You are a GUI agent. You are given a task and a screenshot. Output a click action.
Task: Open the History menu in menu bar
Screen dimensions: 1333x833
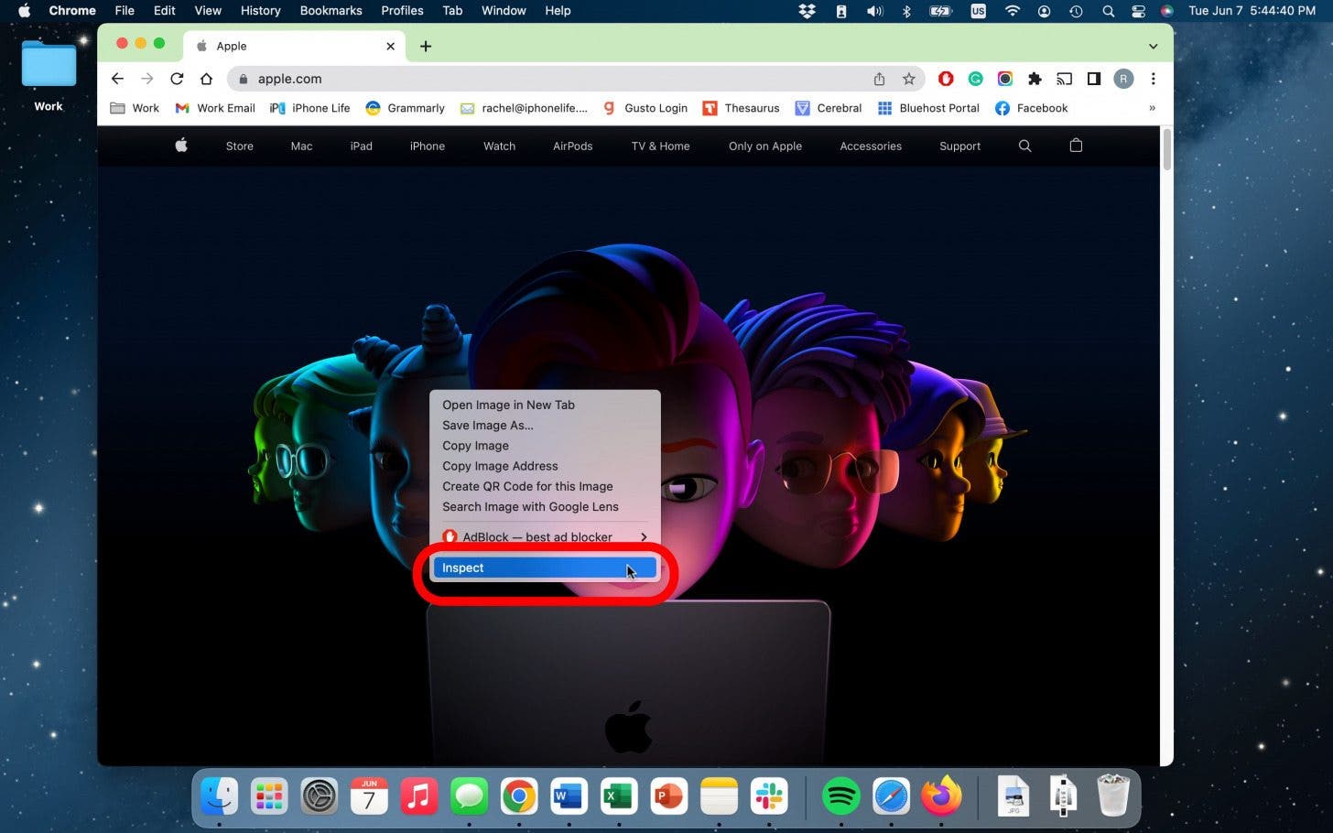point(260,11)
